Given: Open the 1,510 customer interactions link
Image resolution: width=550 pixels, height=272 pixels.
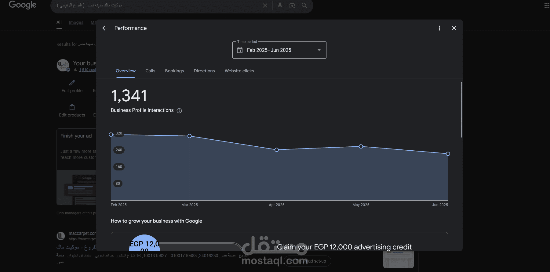Looking at the screenshot, I should click(x=88, y=70).
